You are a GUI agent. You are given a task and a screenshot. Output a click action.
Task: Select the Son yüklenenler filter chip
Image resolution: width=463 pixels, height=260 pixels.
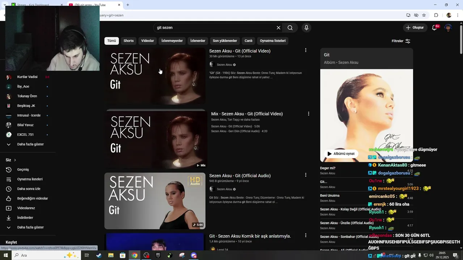click(225, 41)
